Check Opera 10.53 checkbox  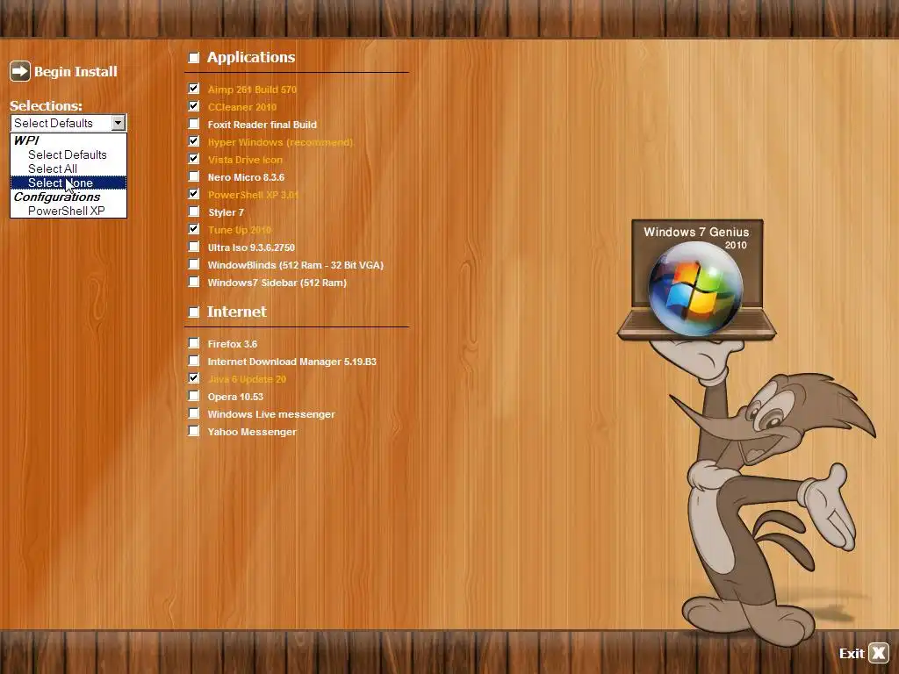(194, 396)
